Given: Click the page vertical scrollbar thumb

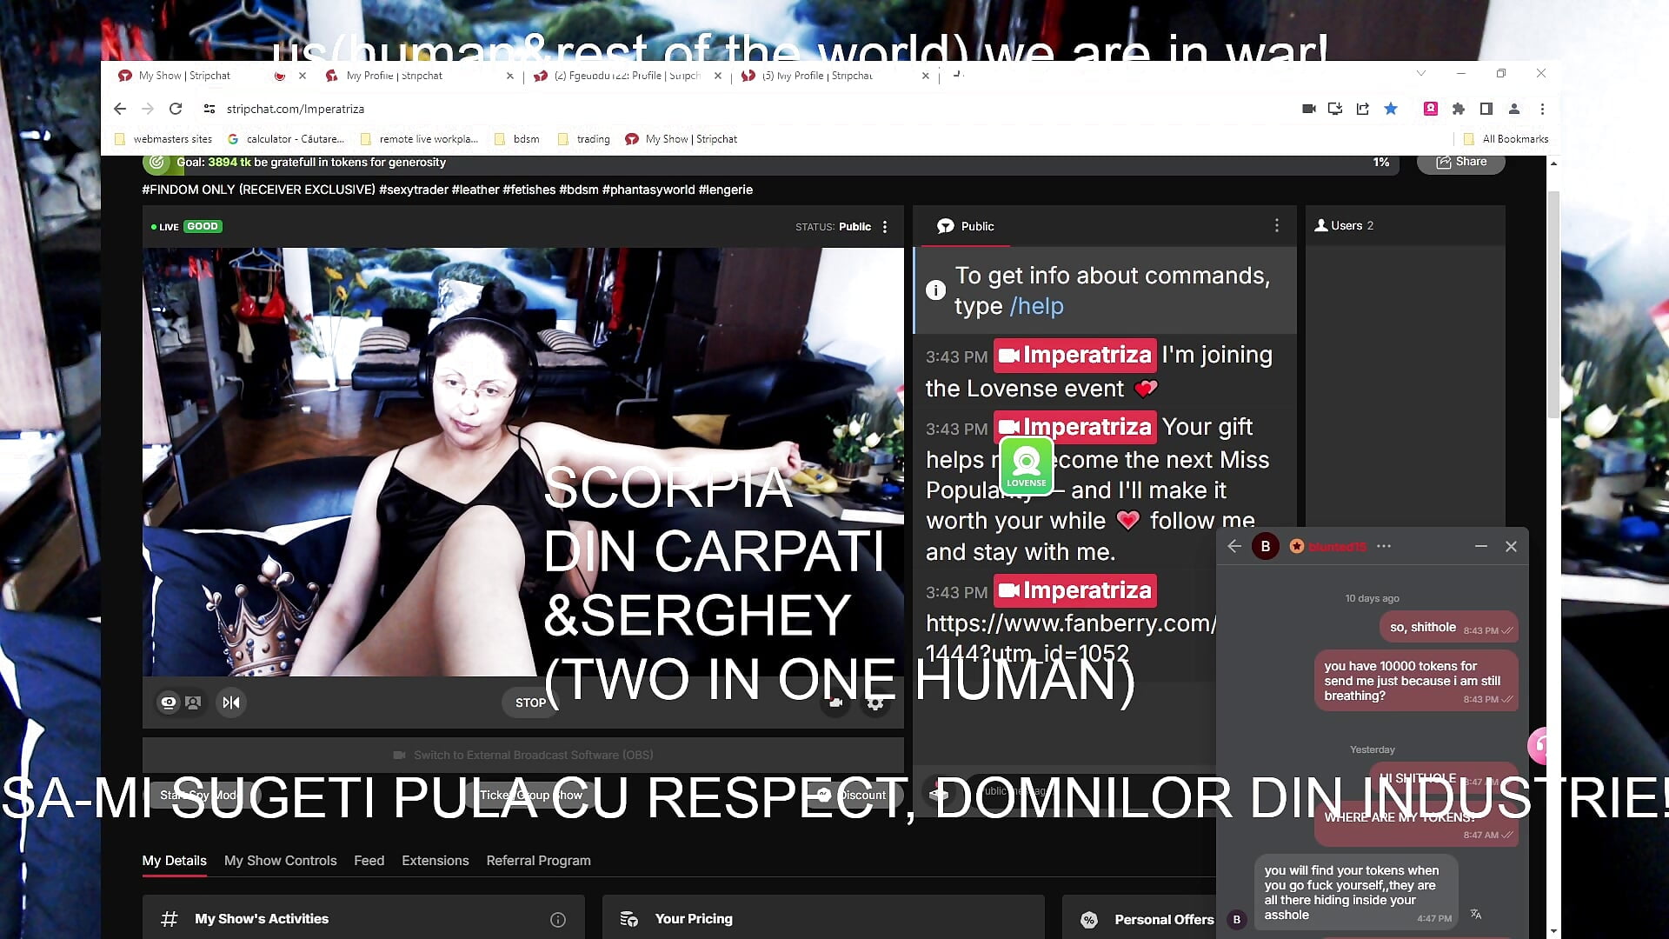Looking at the screenshot, I should (1553, 304).
